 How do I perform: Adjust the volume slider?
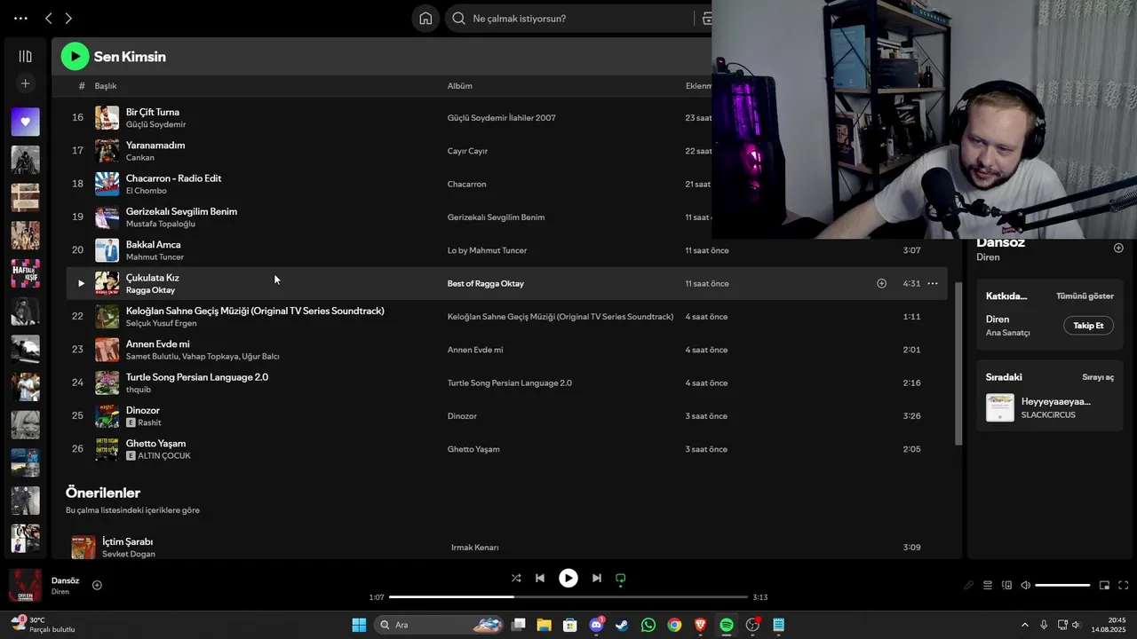(1062, 585)
